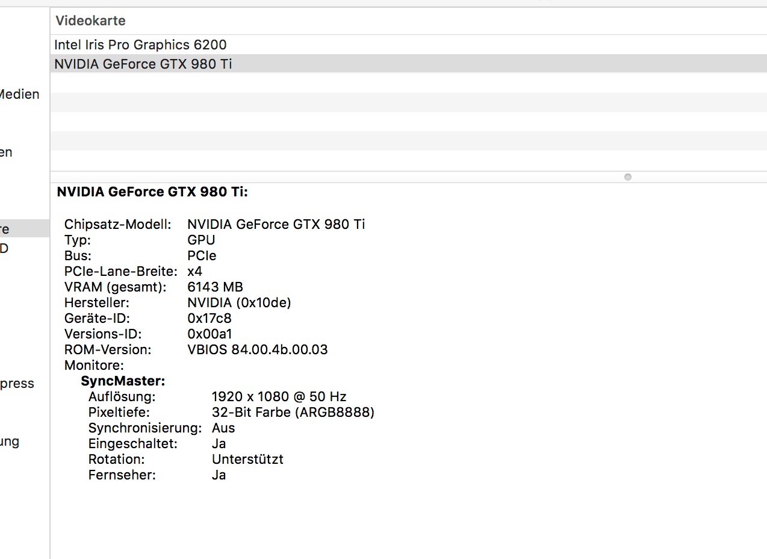Click the ROM-Version: label
The image size is (767, 559).
108,349
